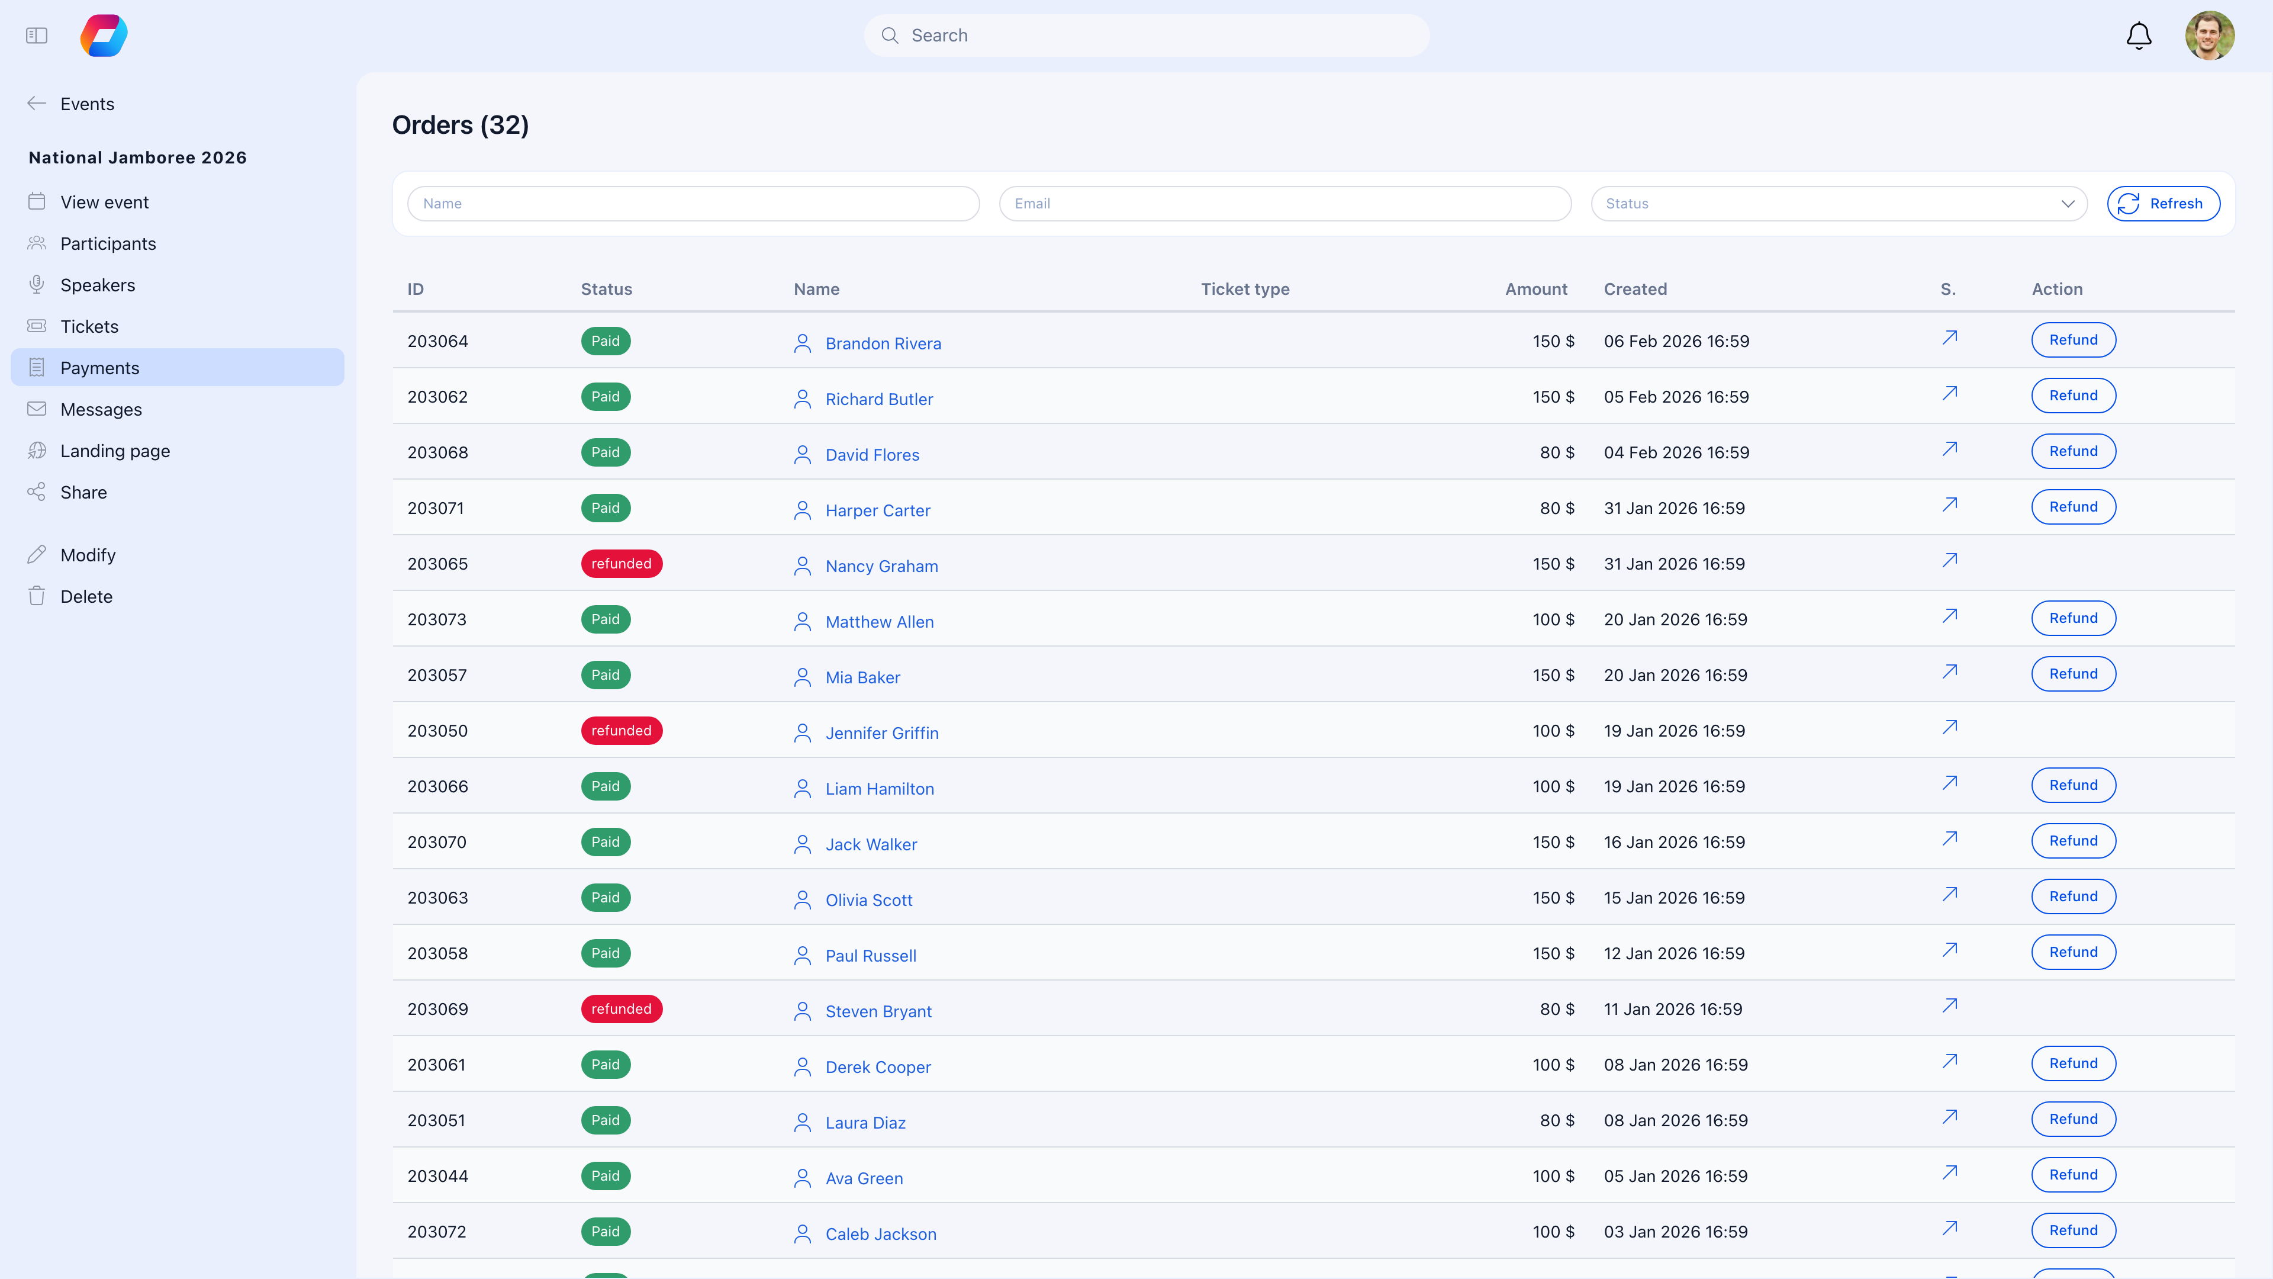Screen dimensions: 2273x1279
Task: Click the person icon beside Brandon Rivera
Action: [x=802, y=342]
